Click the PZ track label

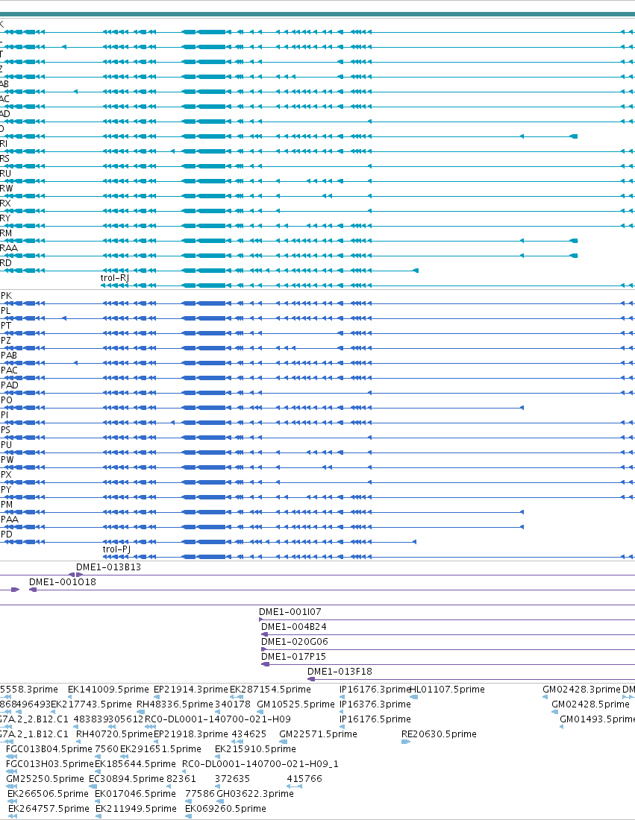[x=6, y=341]
